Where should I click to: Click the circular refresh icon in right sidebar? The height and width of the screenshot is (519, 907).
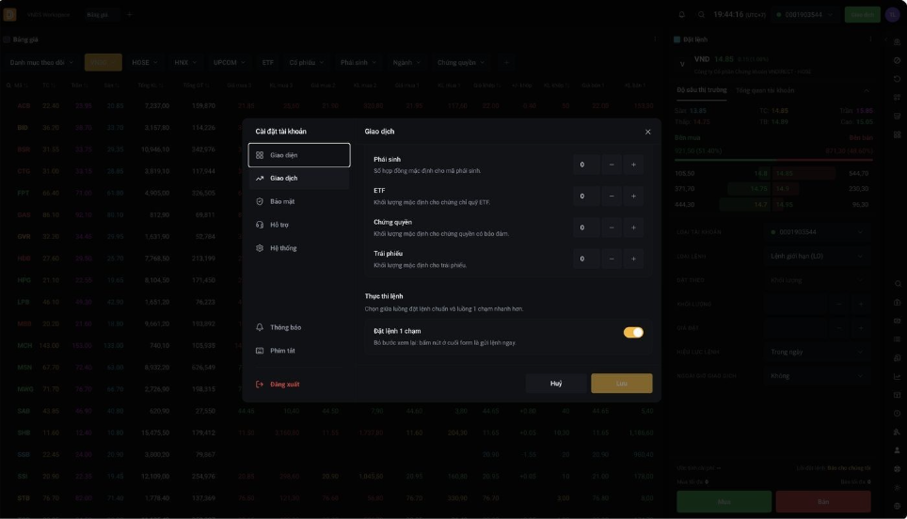pos(898,79)
